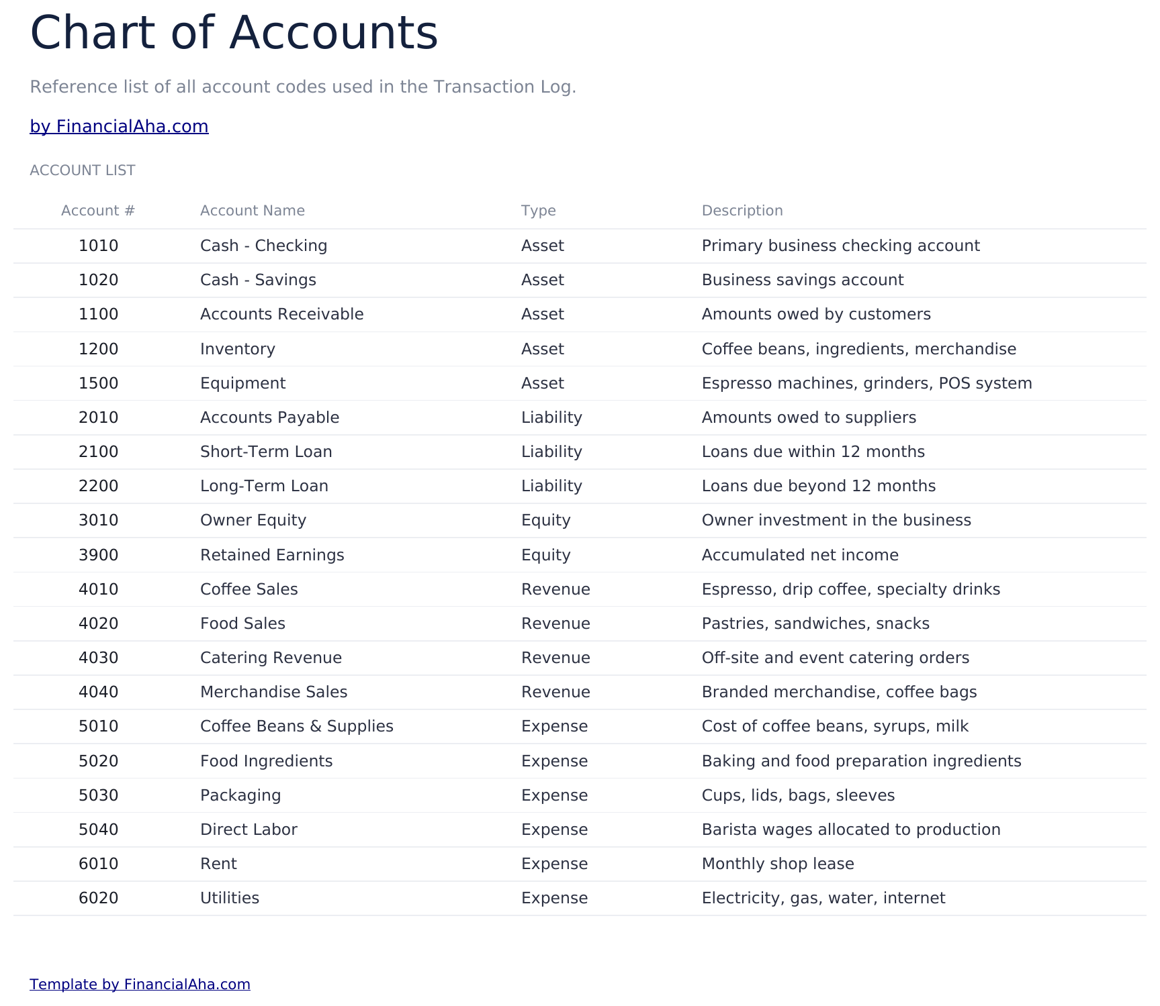Select 'Retained Earnings' account name
1160x1006 pixels.
[272, 555]
